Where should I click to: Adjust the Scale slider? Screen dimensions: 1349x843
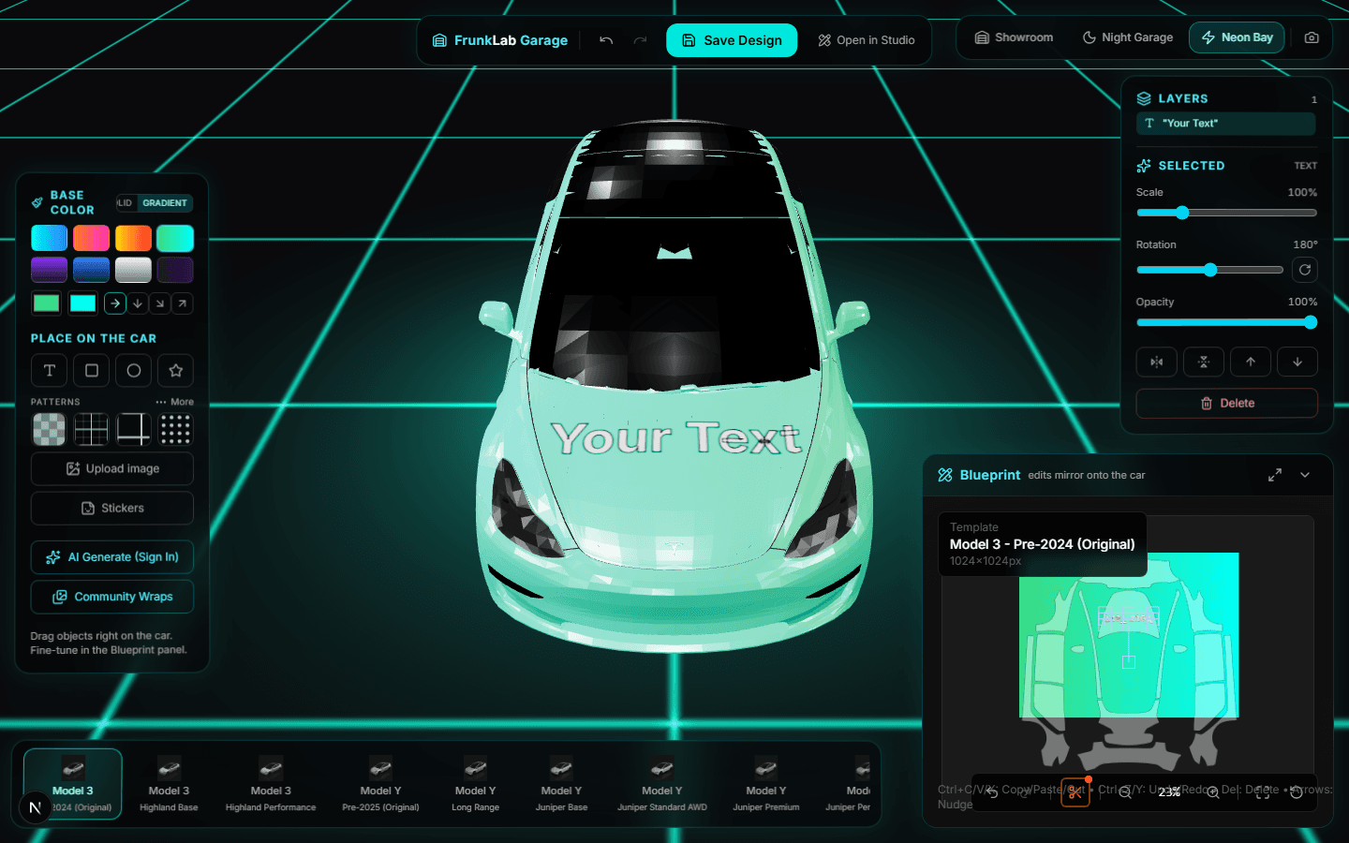[x=1226, y=213]
